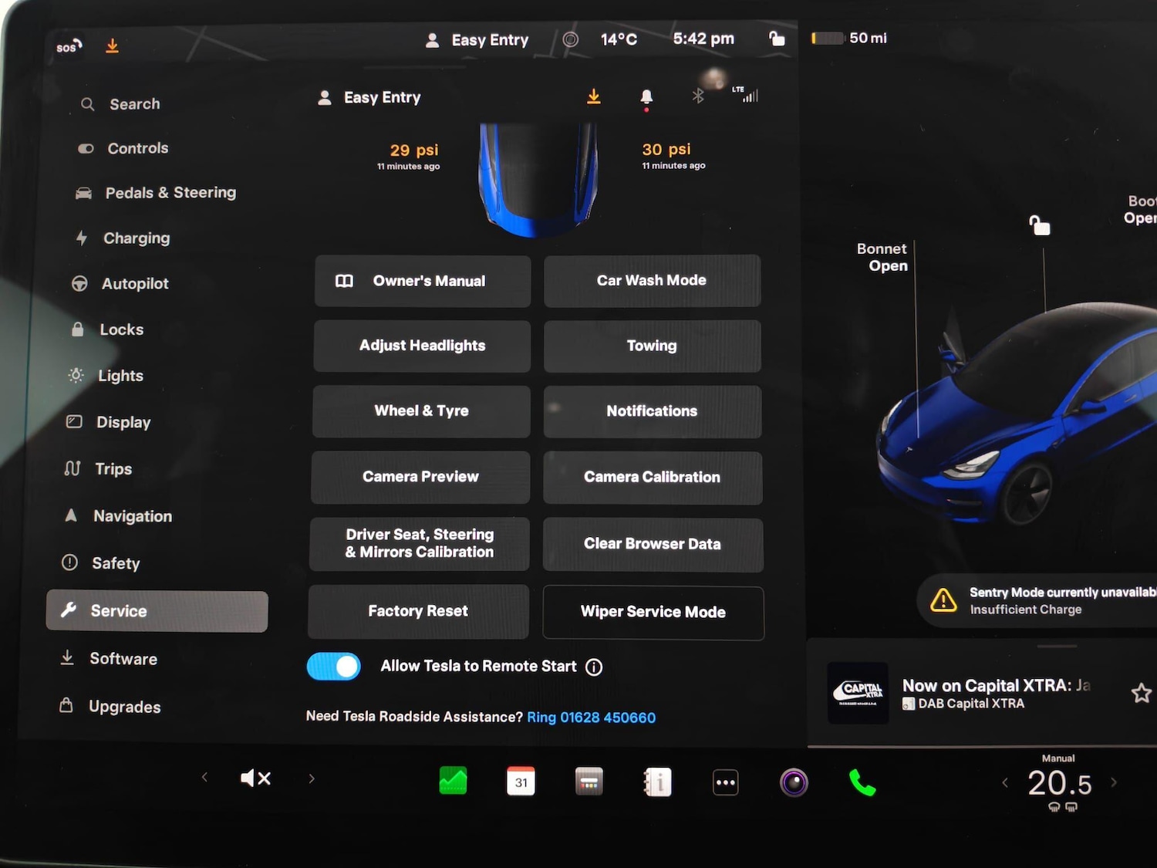
Task: Ring Tesla Roadside Assistance number link
Action: click(x=591, y=718)
